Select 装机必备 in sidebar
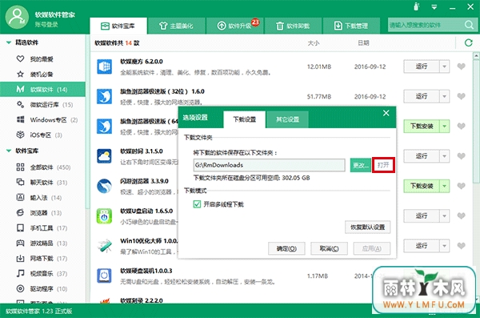The height and width of the screenshot is (318, 480). 42,74
